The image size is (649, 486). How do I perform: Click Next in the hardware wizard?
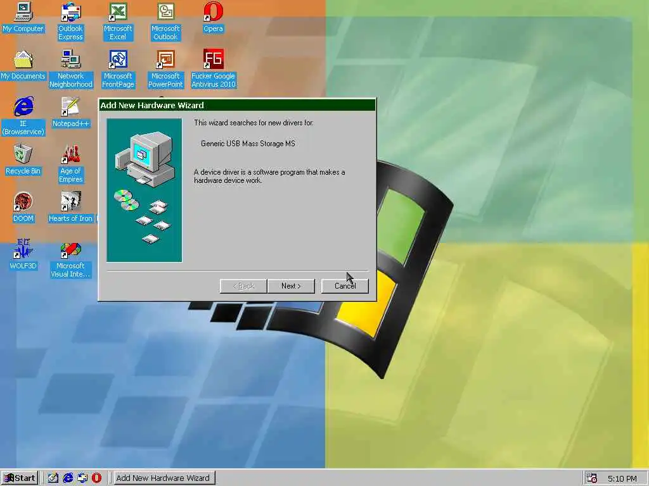[291, 286]
